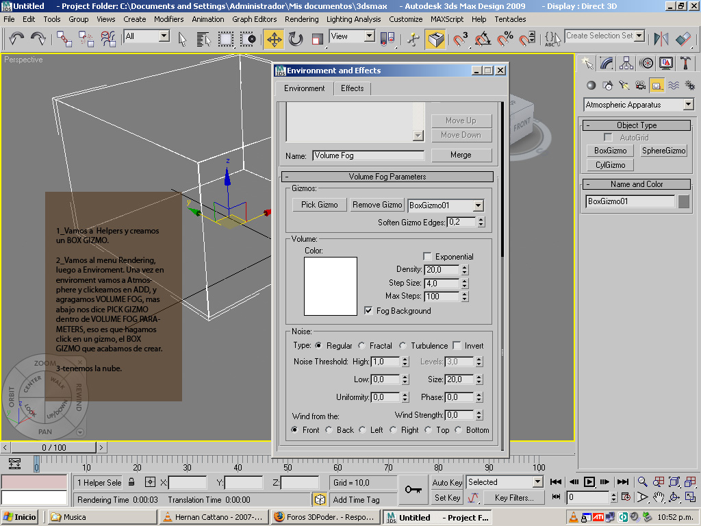701x526 pixels.
Task: Click the Zoom magnifier viewport control
Action: (x=642, y=481)
